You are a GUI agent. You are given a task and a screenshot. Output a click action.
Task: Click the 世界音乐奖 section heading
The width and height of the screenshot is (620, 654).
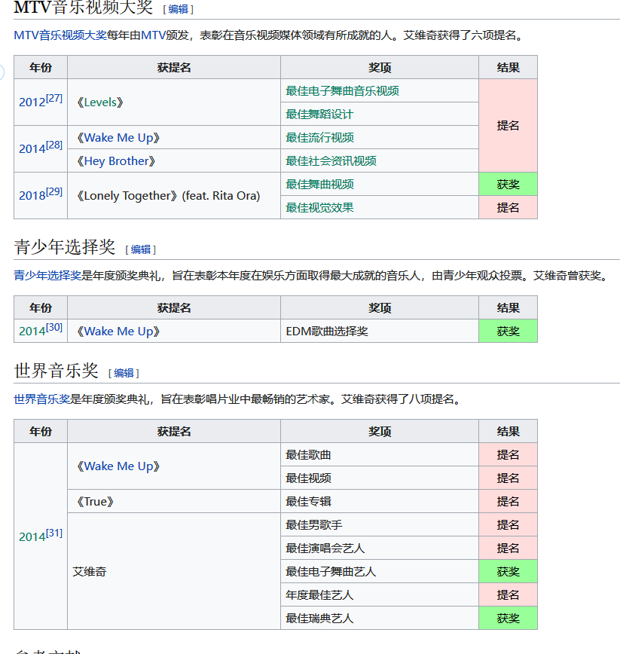pos(57,371)
